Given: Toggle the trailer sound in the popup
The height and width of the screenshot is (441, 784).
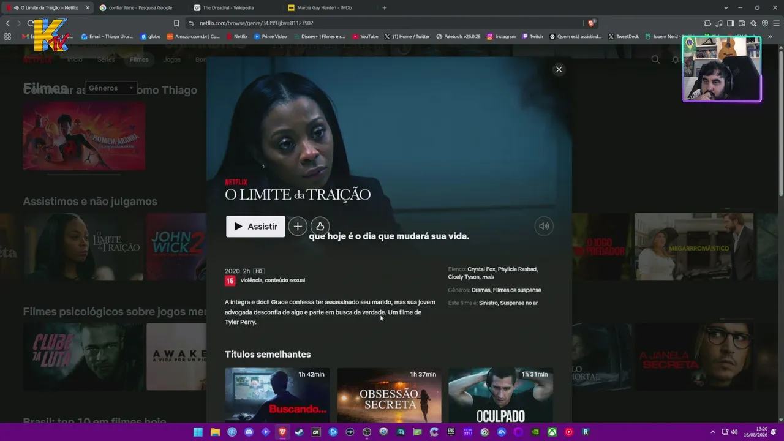Looking at the screenshot, I should (x=544, y=227).
